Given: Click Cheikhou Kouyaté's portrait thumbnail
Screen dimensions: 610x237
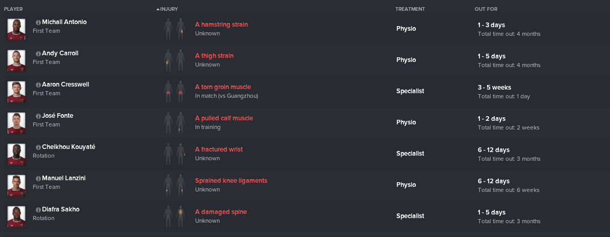Looking at the screenshot, I should click(16, 154).
